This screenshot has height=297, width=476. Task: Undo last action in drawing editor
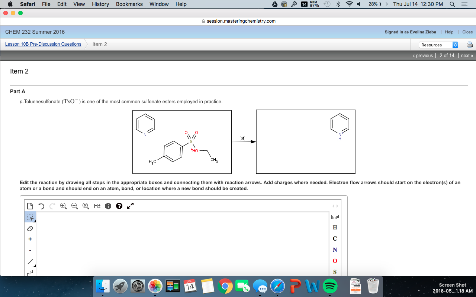[41, 206]
